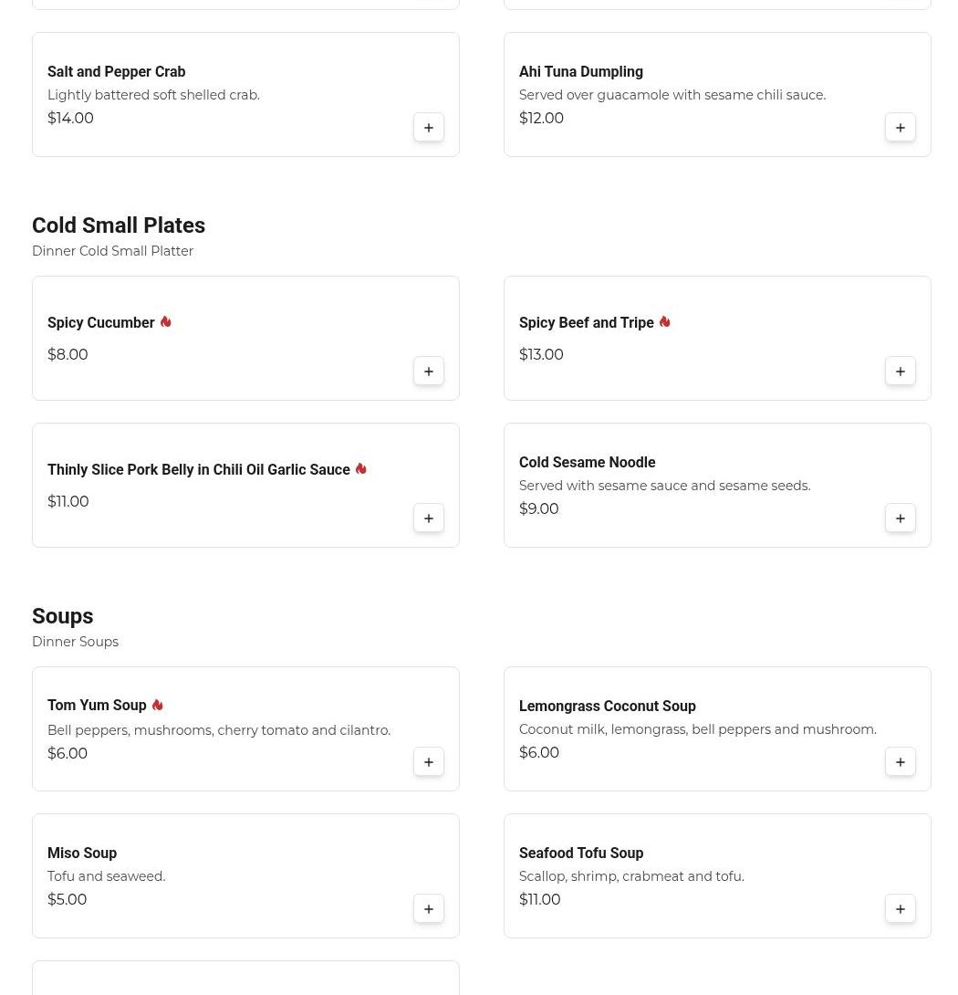Select the Spicy Cucumber menu item name
The image size is (958, 995).
click(101, 322)
